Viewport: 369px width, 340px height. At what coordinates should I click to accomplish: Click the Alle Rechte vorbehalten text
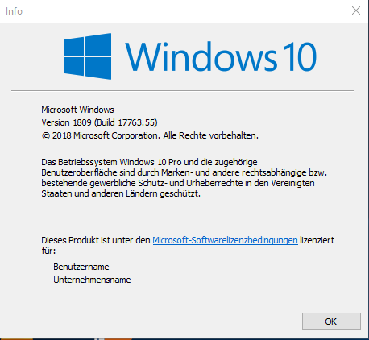coord(211,135)
